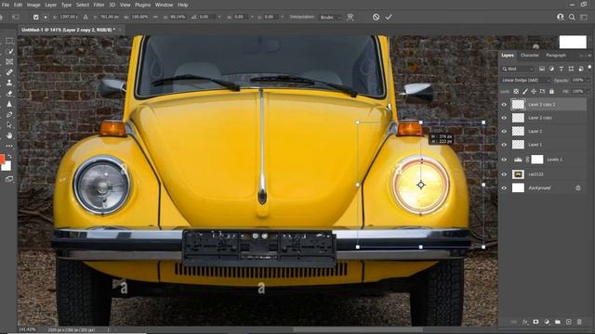This screenshot has height=334, width=595.
Task: Select the Path Selection arrow tool
Action: pyautogui.click(x=9, y=125)
